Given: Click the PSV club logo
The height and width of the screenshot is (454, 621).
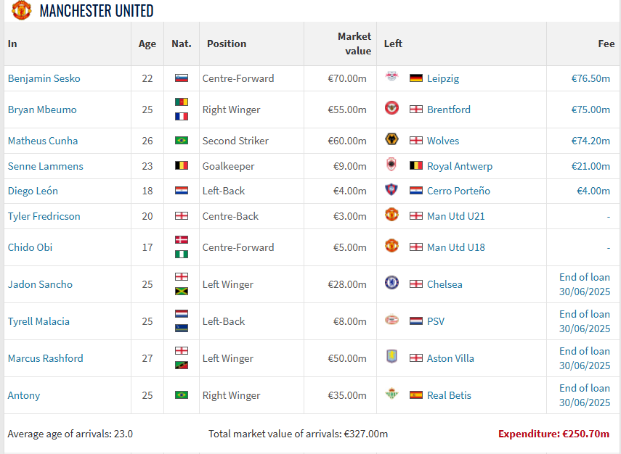Looking at the screenshot, I should [x=391, y=321].
